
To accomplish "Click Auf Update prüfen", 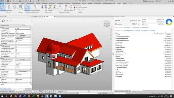I will point(79,10).
